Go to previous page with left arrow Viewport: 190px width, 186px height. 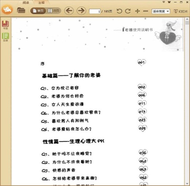[x=69, y=11]
